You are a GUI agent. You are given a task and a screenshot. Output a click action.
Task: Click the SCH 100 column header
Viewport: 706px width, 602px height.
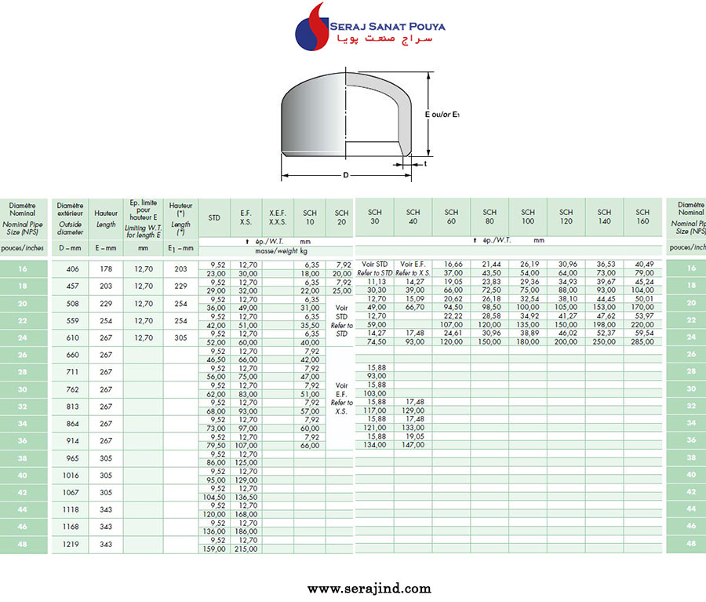click(528, 217)
